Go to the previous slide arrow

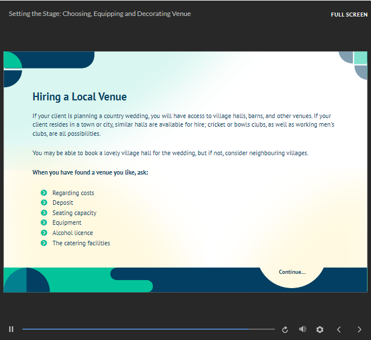coord(339,329)
